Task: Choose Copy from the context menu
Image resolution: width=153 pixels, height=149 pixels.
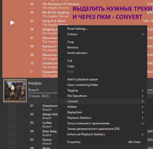Action: pyautogui.click(x=71, y=66)
